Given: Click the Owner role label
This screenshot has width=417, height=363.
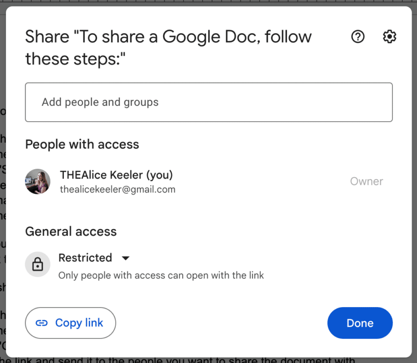Looking at the screenshot, I should click(366, 181).
